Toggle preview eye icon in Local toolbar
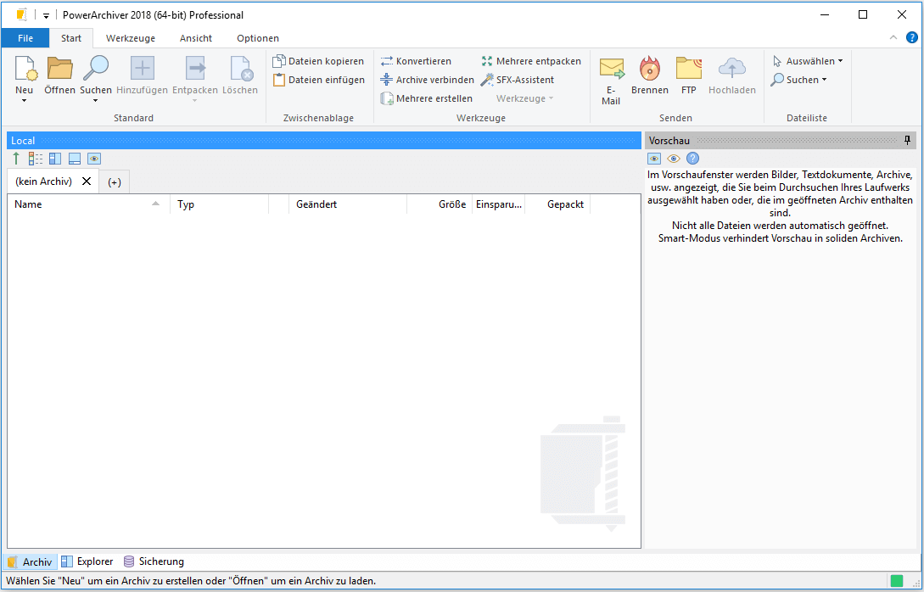924x592 pixels. pyautogui.click(x=94, y=159)
